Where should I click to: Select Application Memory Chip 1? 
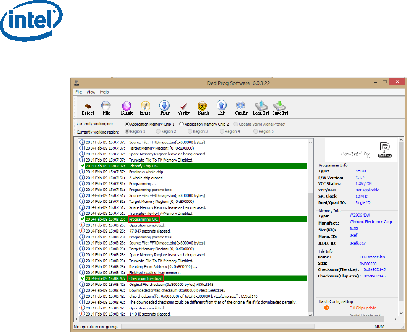150,124
